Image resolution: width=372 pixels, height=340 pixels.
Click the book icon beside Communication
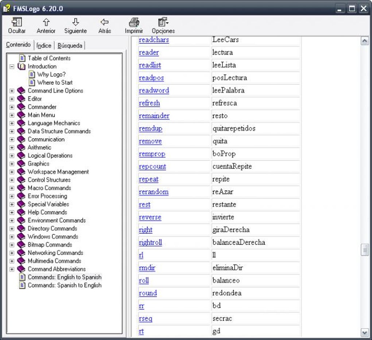click(22, 139)
